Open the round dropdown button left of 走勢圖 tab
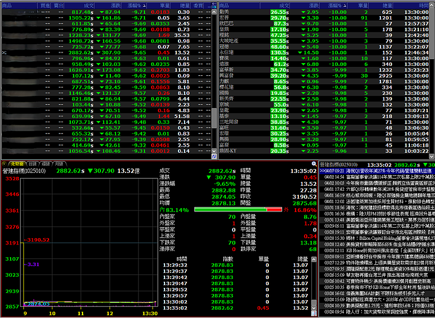435x318 pixels. click(4, 164)
